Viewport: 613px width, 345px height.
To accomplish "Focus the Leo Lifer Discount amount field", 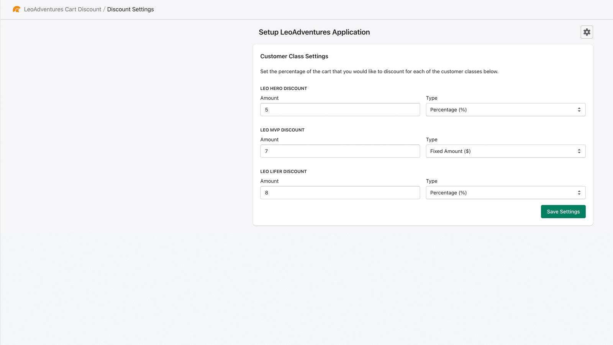I will tap(340, 192).
